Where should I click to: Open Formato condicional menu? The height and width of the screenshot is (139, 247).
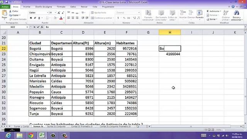click(x=148, y=15)
